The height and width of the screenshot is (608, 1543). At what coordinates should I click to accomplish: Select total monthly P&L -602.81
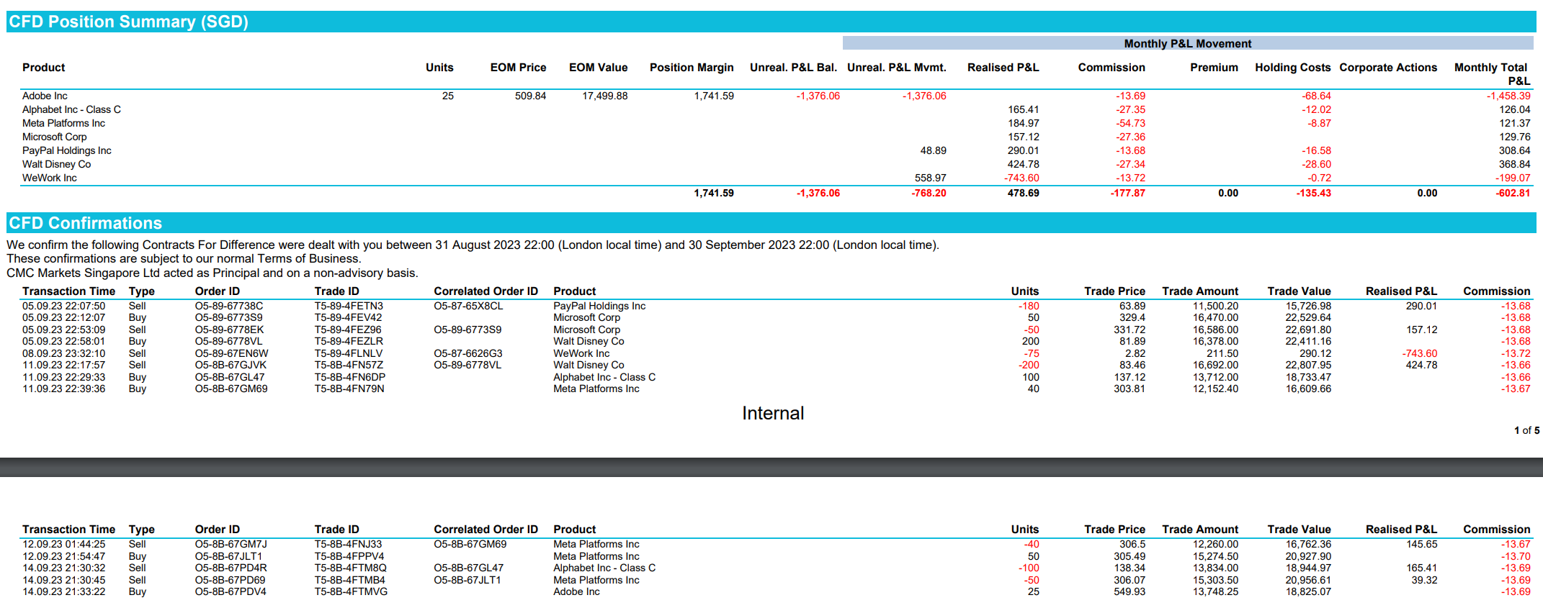coord(1513,193)
